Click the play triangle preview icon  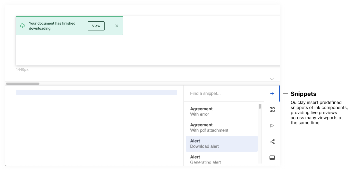pos(272,126)
